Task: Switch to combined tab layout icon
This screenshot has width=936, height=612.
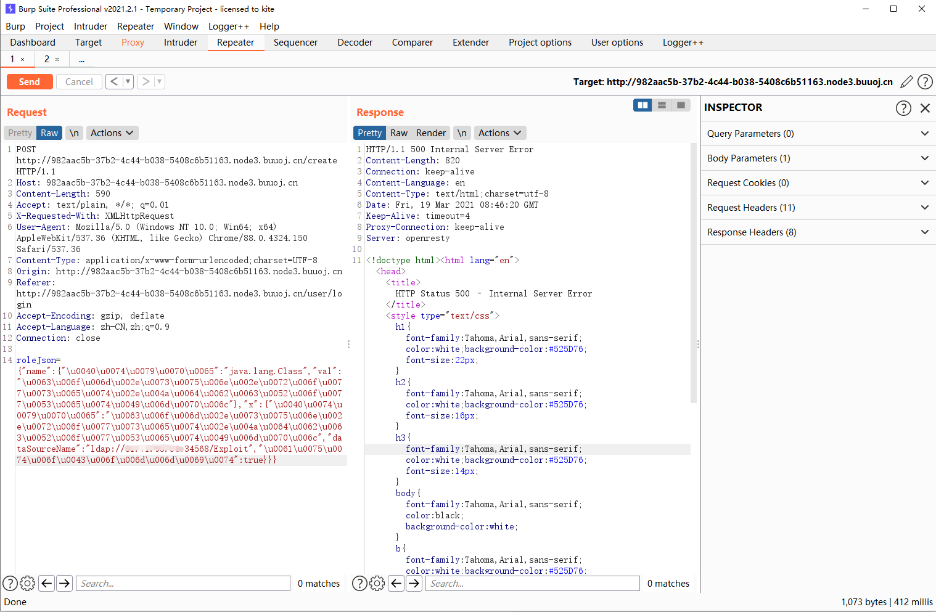Action: pos(681,105)
